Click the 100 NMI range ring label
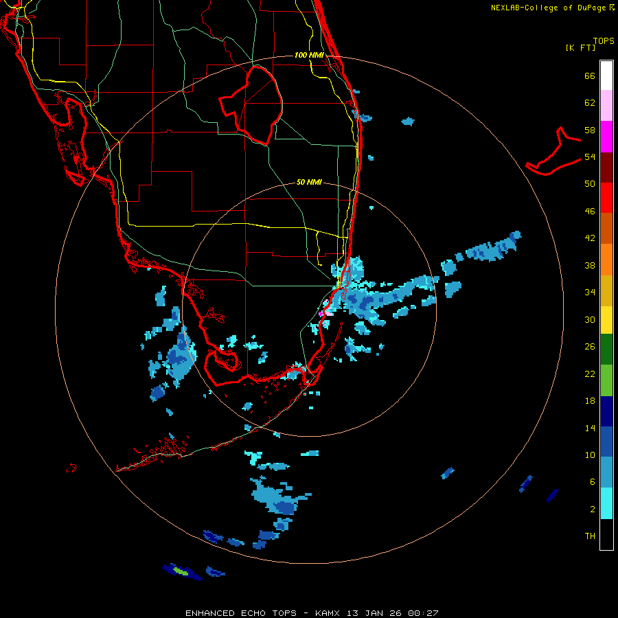Viewport: 618px width, 618px height. tap(309, 55)
